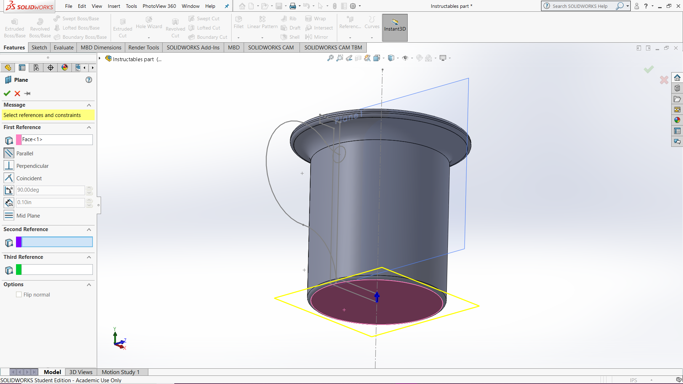Accept the plane with green checkmark
Viewport: 683px width, 384px height.
7,94
